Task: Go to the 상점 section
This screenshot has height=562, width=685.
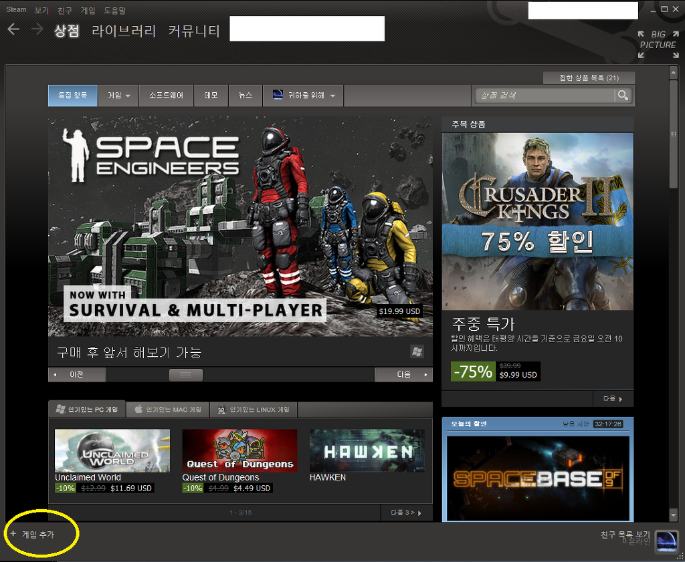Action: click(x=67, y=31)
